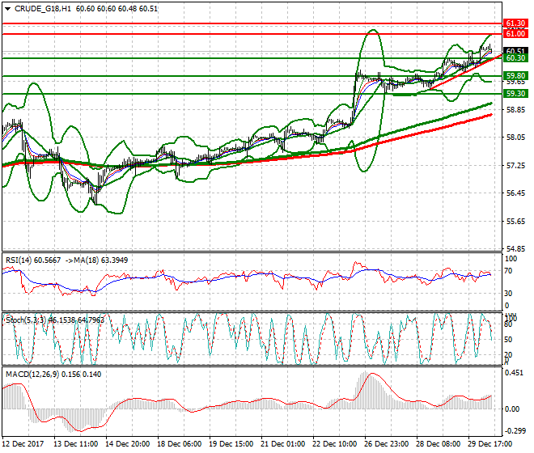This screenshot has width=534, height=453.
Task: Select the 13 Dec 11:00 time label
Action: click(x=75, y=444)
